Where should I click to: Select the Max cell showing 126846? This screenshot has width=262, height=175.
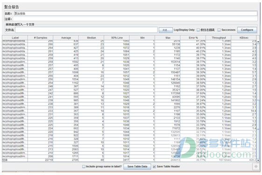168,83
